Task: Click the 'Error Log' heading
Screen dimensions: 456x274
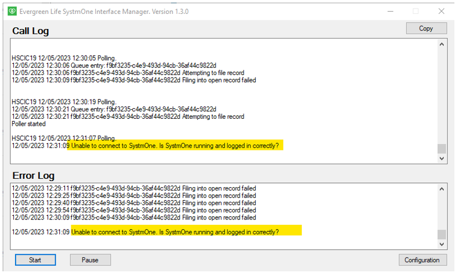Action: point(33,176)
